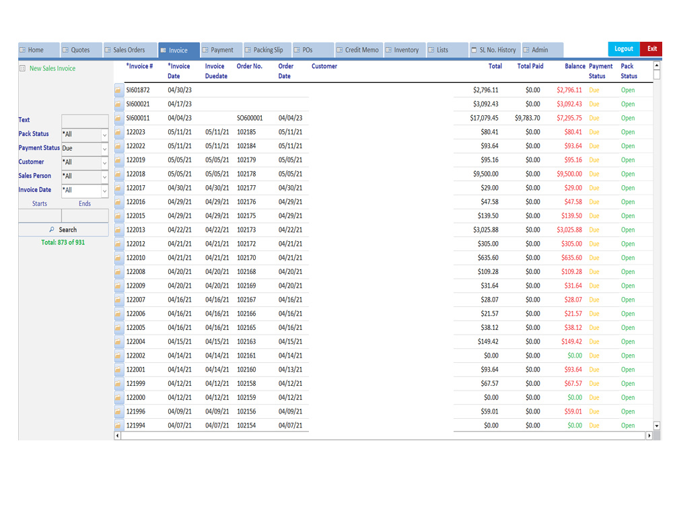Switch to the Quotes tab

point(81,50)
